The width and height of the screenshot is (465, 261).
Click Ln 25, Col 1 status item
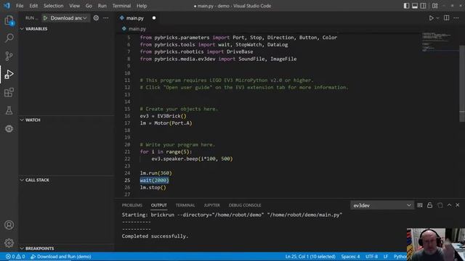pyautogui.click(x=310, y=257)
